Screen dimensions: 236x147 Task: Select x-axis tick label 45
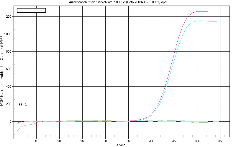220,141
